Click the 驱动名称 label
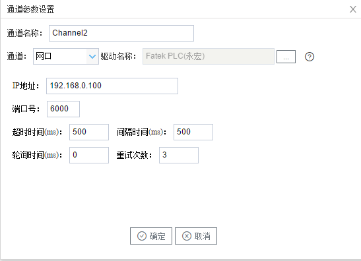This screenshot has width=361, height=261. click(118, 56)
